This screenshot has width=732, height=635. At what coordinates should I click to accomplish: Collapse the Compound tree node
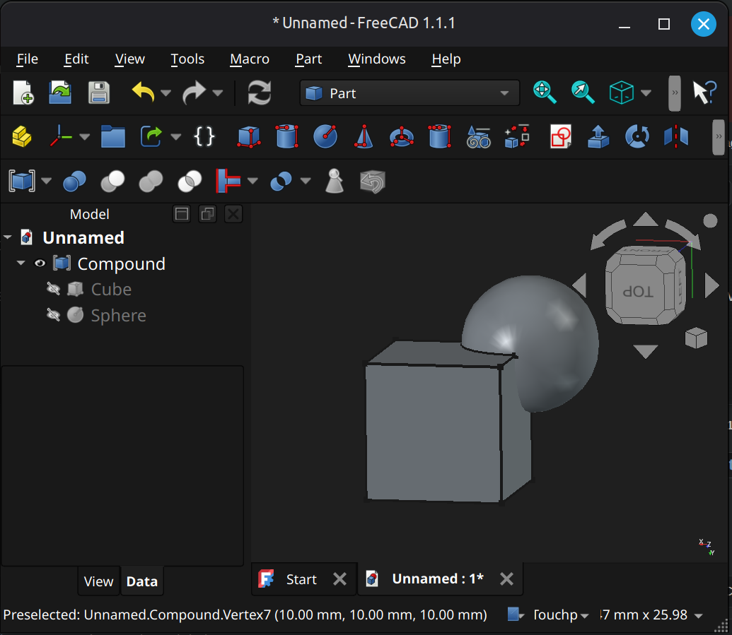click(21, 263)
